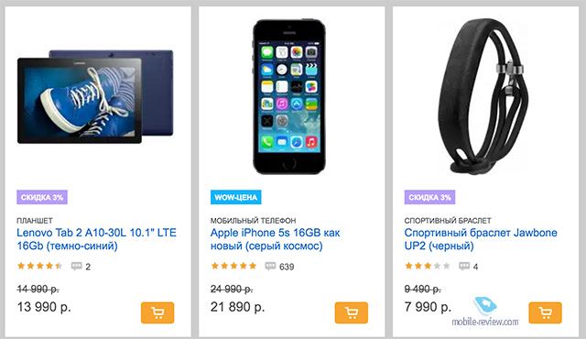Click the iPhone 5s product image
Screen dimensions: 586x339
(x=289, y=96)
